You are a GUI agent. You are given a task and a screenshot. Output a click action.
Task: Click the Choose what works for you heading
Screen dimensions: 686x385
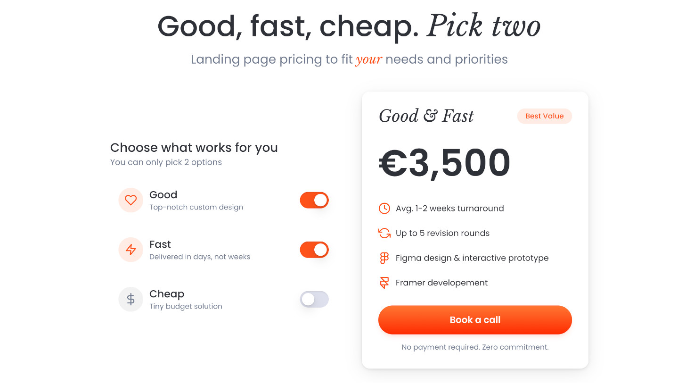coord(194,148)
